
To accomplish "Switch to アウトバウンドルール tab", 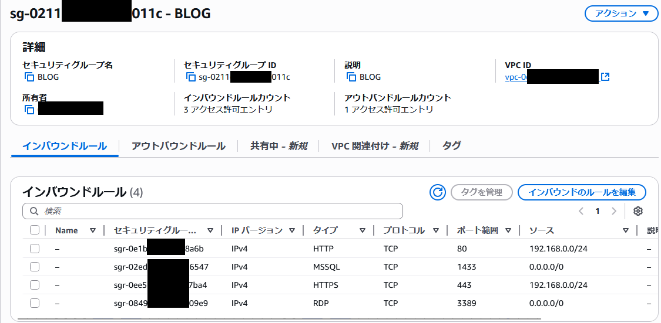I will point(178,146).
